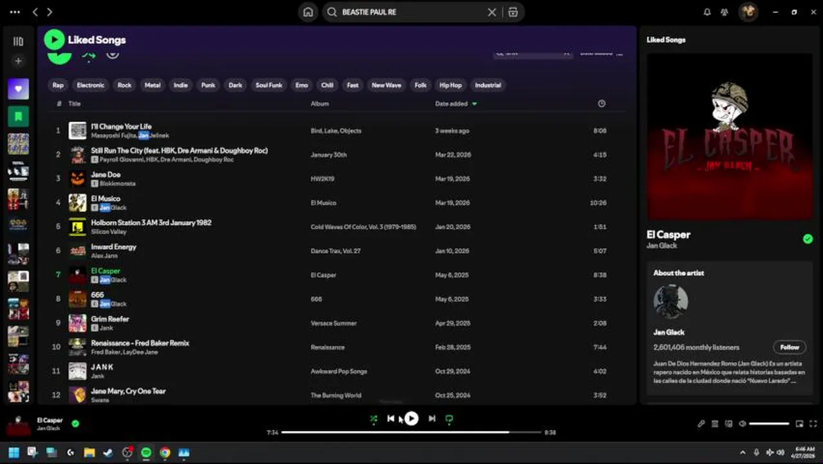Viewport: 823px width, 464px height.
Task: Navigate forward with the right arrow
Action: 50,12
